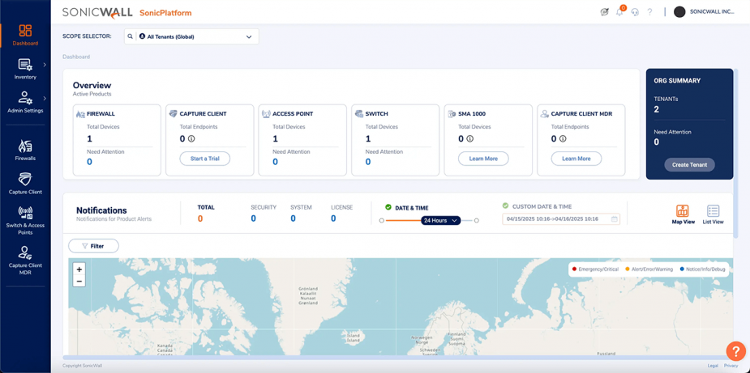Screen dimensions: 750x373
Task: Toggle Notice/Info/Debug legend item
Action: pyautogui.click(x=702, y=269)
